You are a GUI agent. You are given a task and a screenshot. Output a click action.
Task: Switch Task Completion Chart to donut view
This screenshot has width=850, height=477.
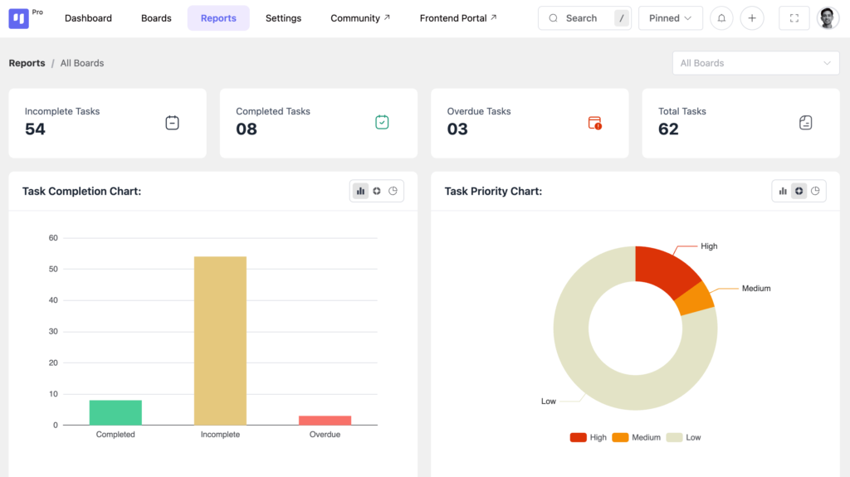tap(377, 191)
